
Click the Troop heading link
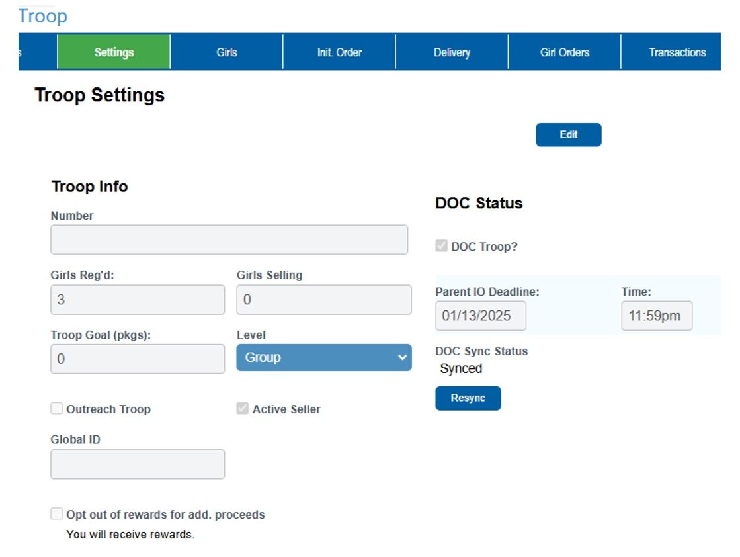point(42,16)
